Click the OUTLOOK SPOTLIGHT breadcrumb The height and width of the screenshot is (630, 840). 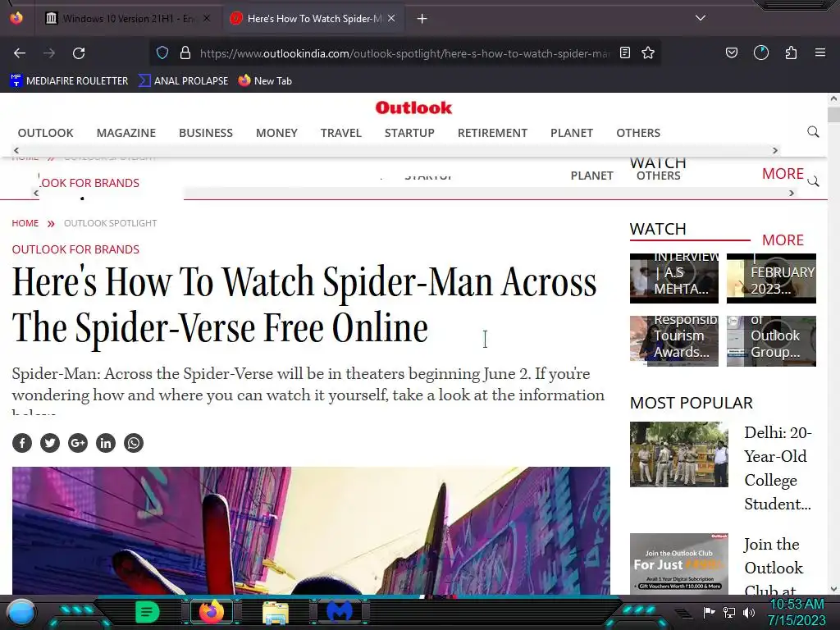(111, 223)
